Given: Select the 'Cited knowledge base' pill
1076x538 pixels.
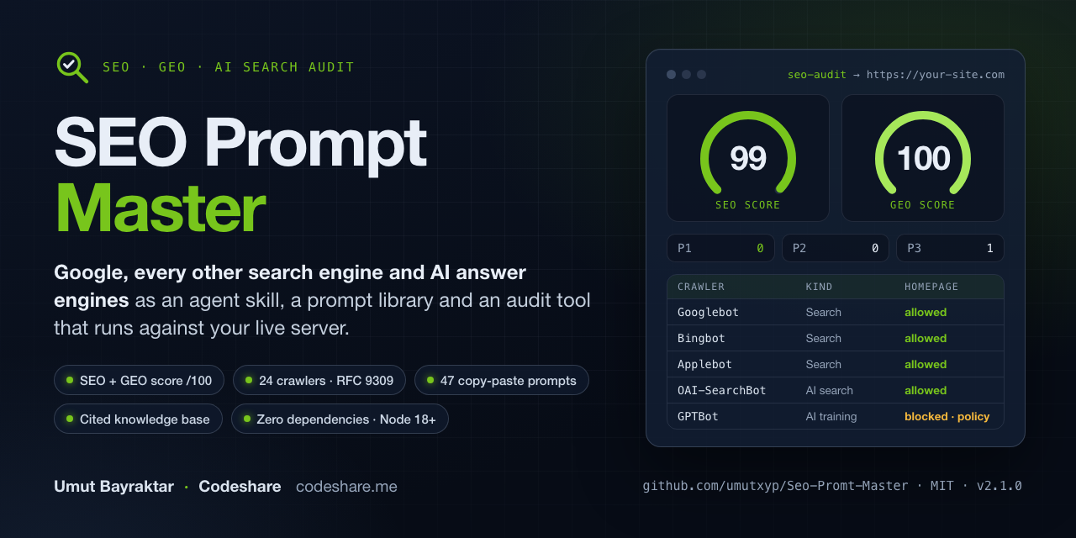Looking at the screenshot, I should point(139,419).
